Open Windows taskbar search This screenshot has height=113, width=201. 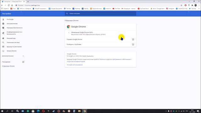pyautogui.click(x=7, y=111)
